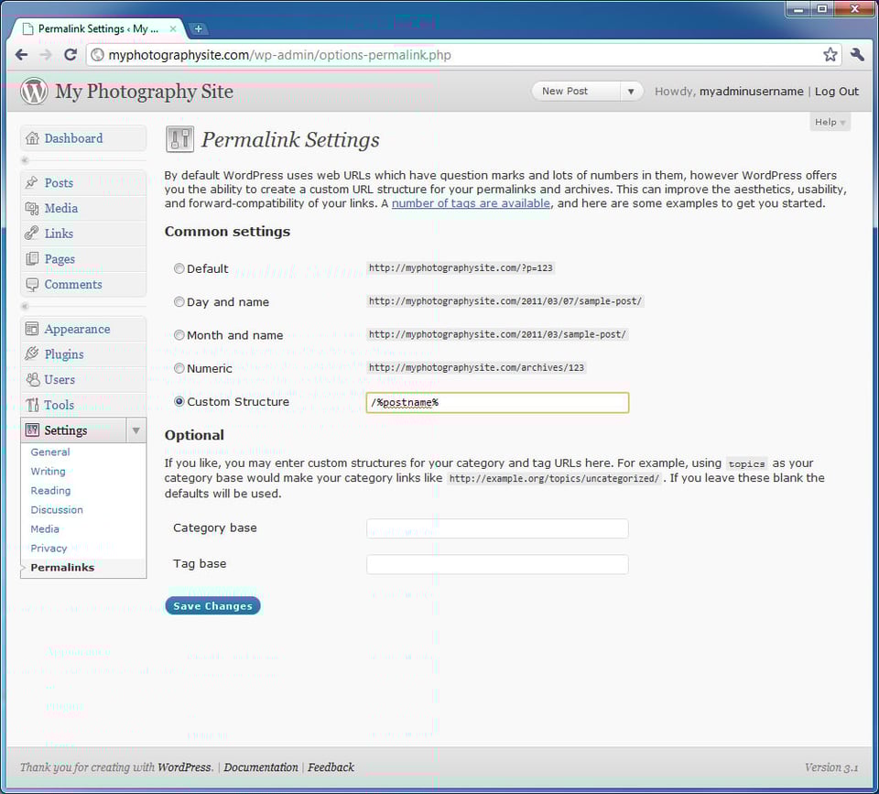Collapse menu with lower sidebar separator arrow
The height and width of the screenshot is (794, 879).
tap(26, 306)
